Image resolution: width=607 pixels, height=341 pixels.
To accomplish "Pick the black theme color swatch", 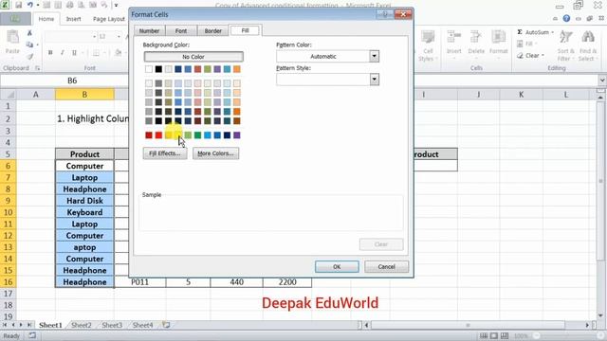I will [158, 69].
